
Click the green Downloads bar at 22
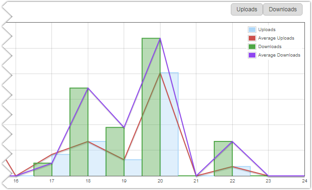tap(223, 158)
